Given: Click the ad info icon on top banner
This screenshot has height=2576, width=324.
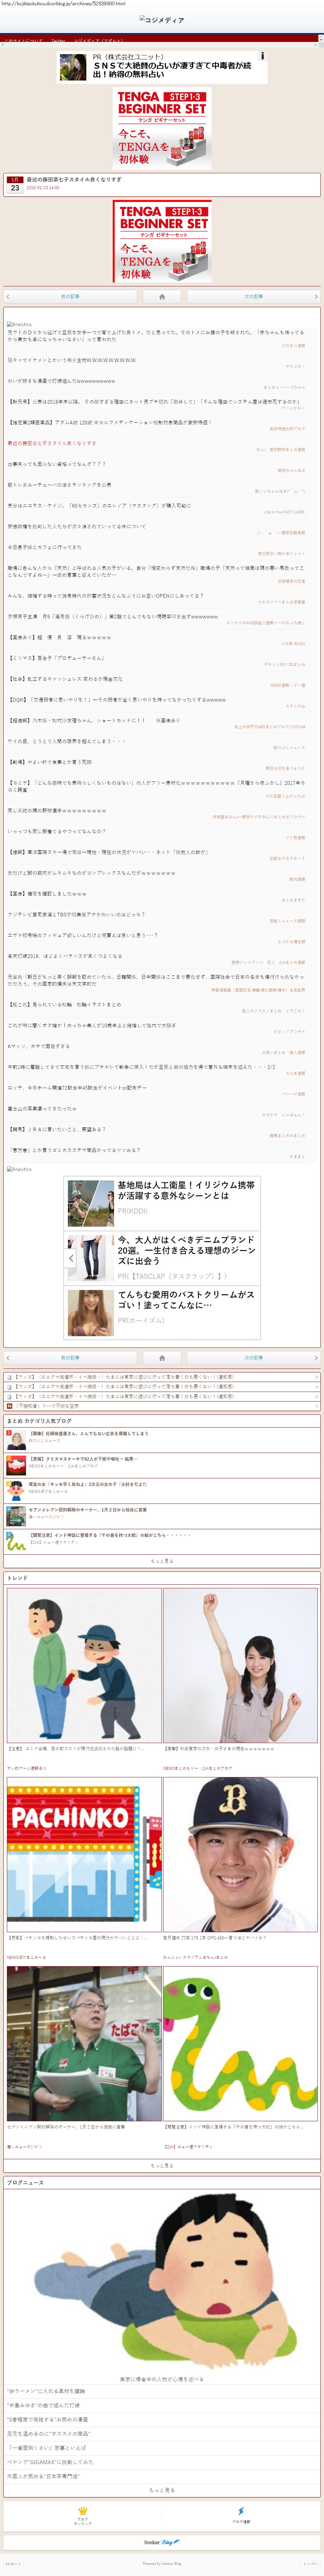Looking at the screenshot, I should pyautogui.click(x=262, y=57).
